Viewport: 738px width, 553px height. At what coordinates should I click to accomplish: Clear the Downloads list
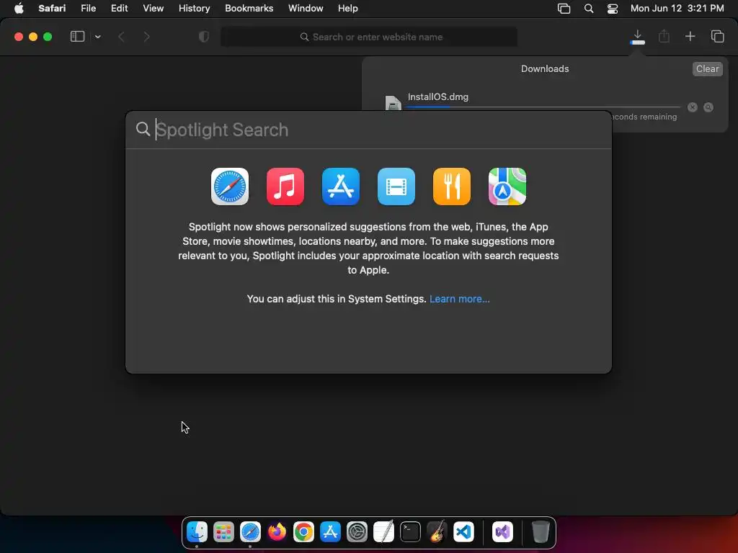coord(708,68)
